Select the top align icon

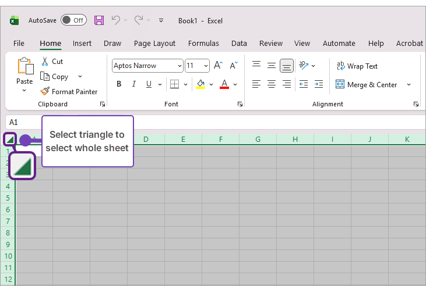pyautogui.click(x=256, y=66)
